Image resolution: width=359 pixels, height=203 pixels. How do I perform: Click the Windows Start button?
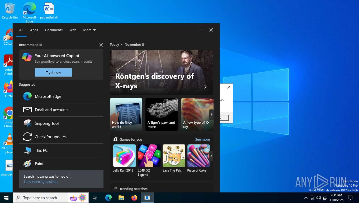tap(6, 198)
